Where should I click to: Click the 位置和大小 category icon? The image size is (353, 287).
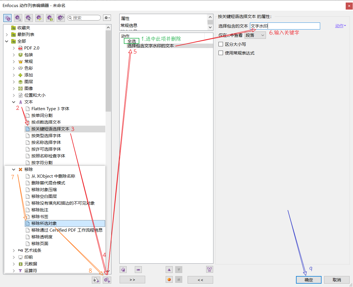click(21, 95)
